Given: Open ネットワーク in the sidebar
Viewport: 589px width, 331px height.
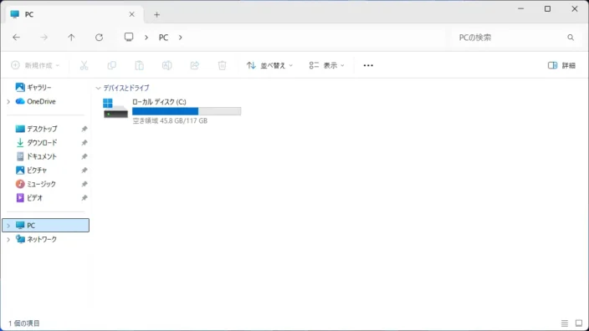Looking at the screenshot, I should [41, 239].
